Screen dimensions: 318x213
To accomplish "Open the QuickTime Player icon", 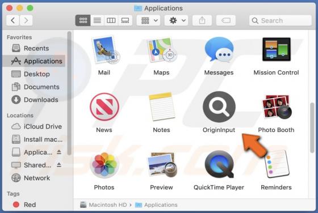I will [219, 164].
